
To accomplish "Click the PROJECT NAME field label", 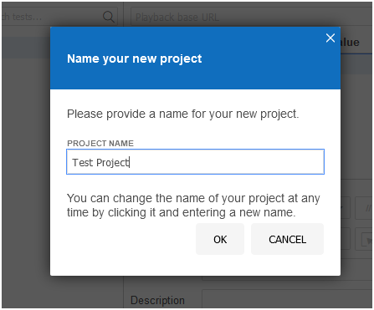I will [100, 143].
